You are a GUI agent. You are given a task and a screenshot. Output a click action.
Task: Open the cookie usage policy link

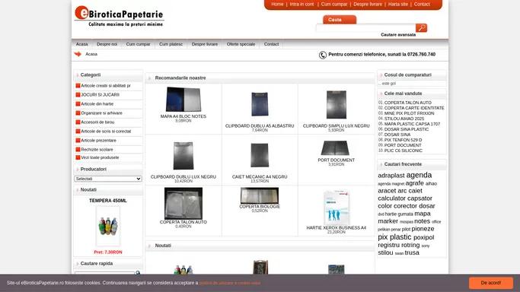[x=230, y=283]
